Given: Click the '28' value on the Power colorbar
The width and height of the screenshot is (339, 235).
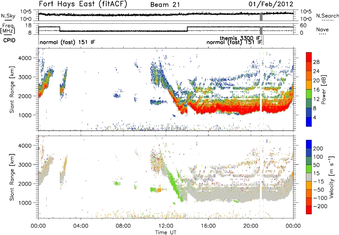Looking at the screenshot, I should click(x=316, y=62).
